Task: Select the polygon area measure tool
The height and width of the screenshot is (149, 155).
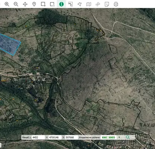Action: tap(79, 4)
